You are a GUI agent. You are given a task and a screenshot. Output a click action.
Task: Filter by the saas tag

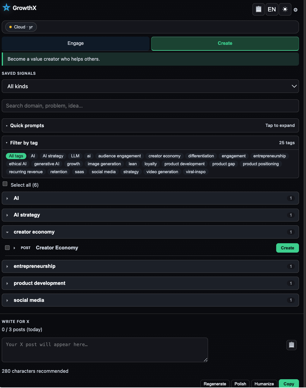tap(79, 172)
